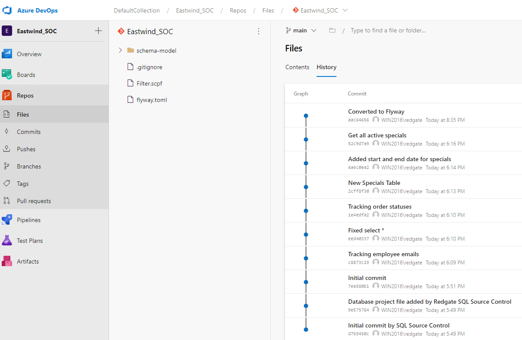Open the Artifacts icon in sidebar
This screenshot has width=522, height=340.
point(7,261)
